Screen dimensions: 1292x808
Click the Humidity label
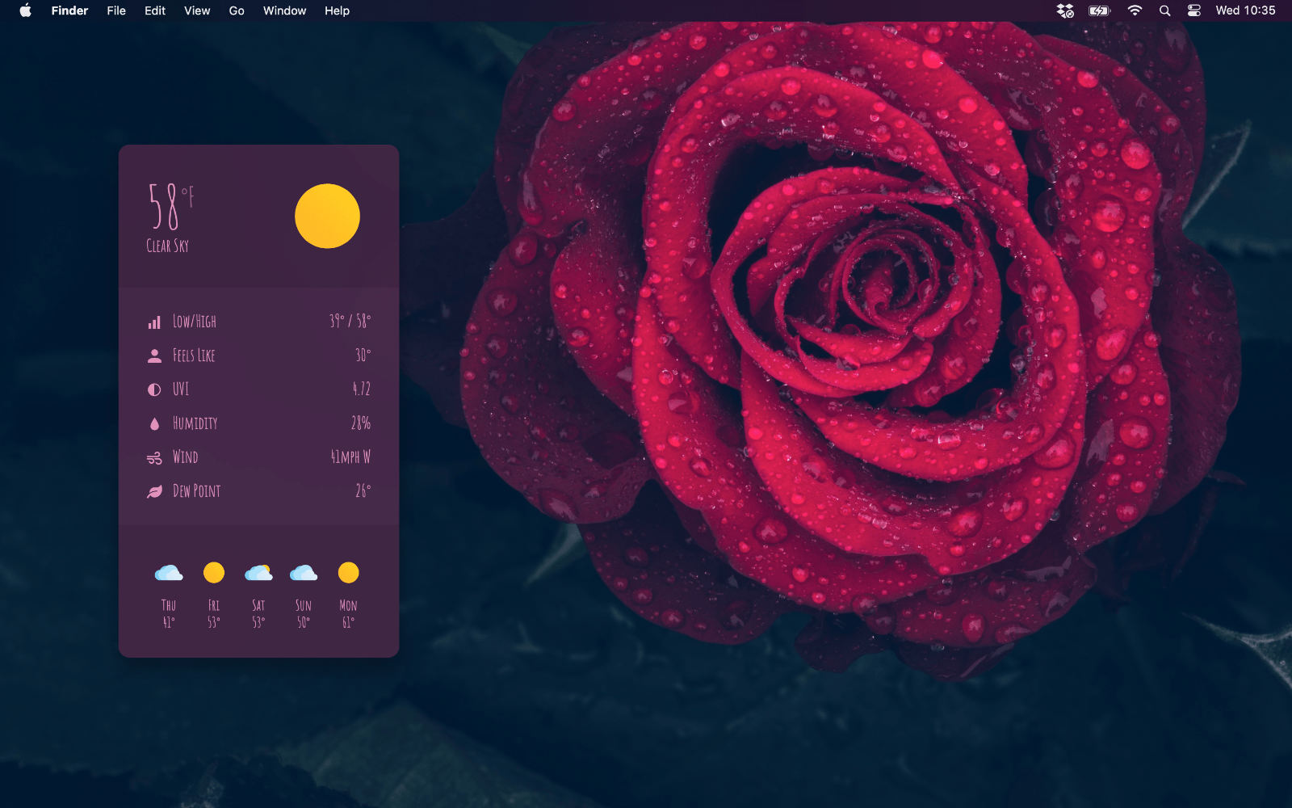click(x=195, y=423)
